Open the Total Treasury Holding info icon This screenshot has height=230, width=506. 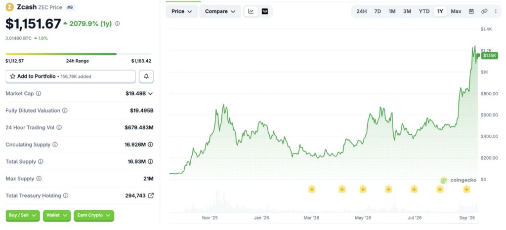pyautogui.click(x=66, y=195)
